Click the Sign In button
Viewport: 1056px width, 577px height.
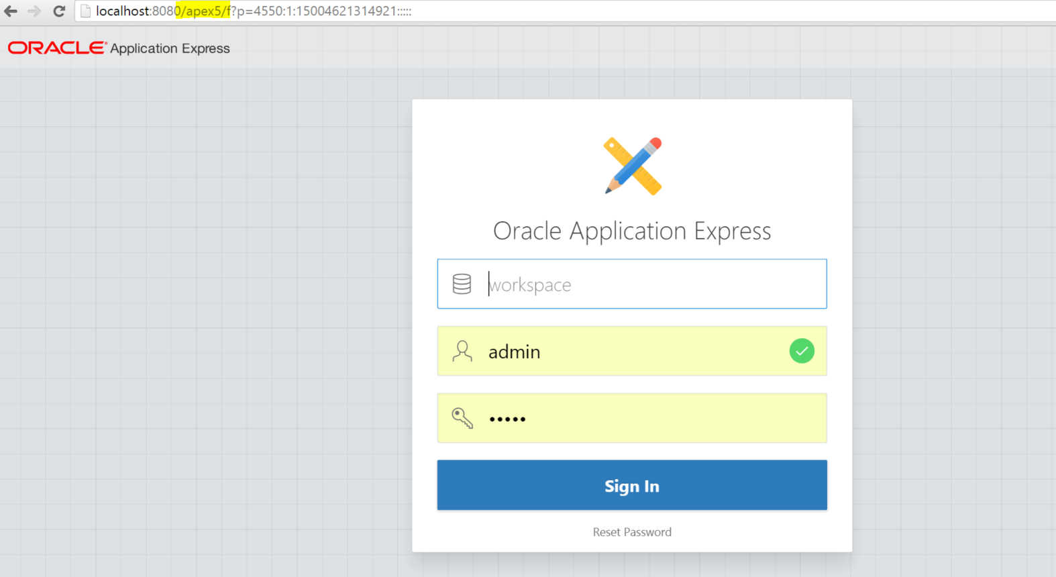click(x=632, y=485)
